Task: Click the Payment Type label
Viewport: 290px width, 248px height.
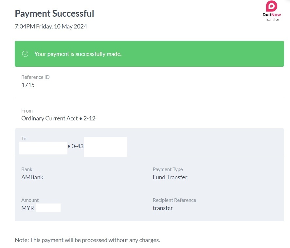Action: 168,169
